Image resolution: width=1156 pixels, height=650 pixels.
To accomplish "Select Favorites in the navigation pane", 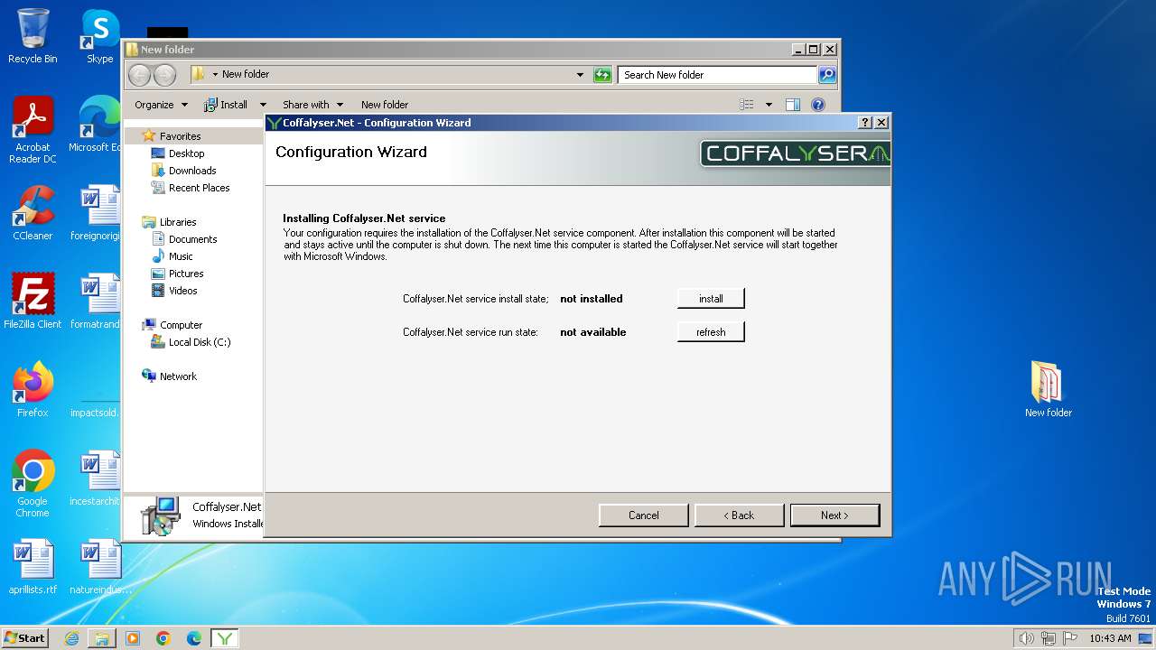I will 180,136.
